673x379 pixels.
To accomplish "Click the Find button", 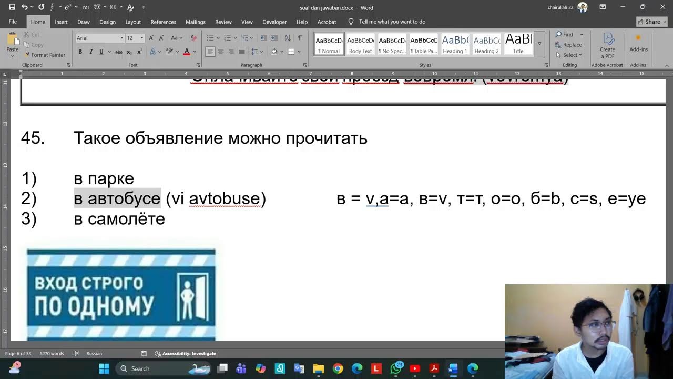I will 566,35.
